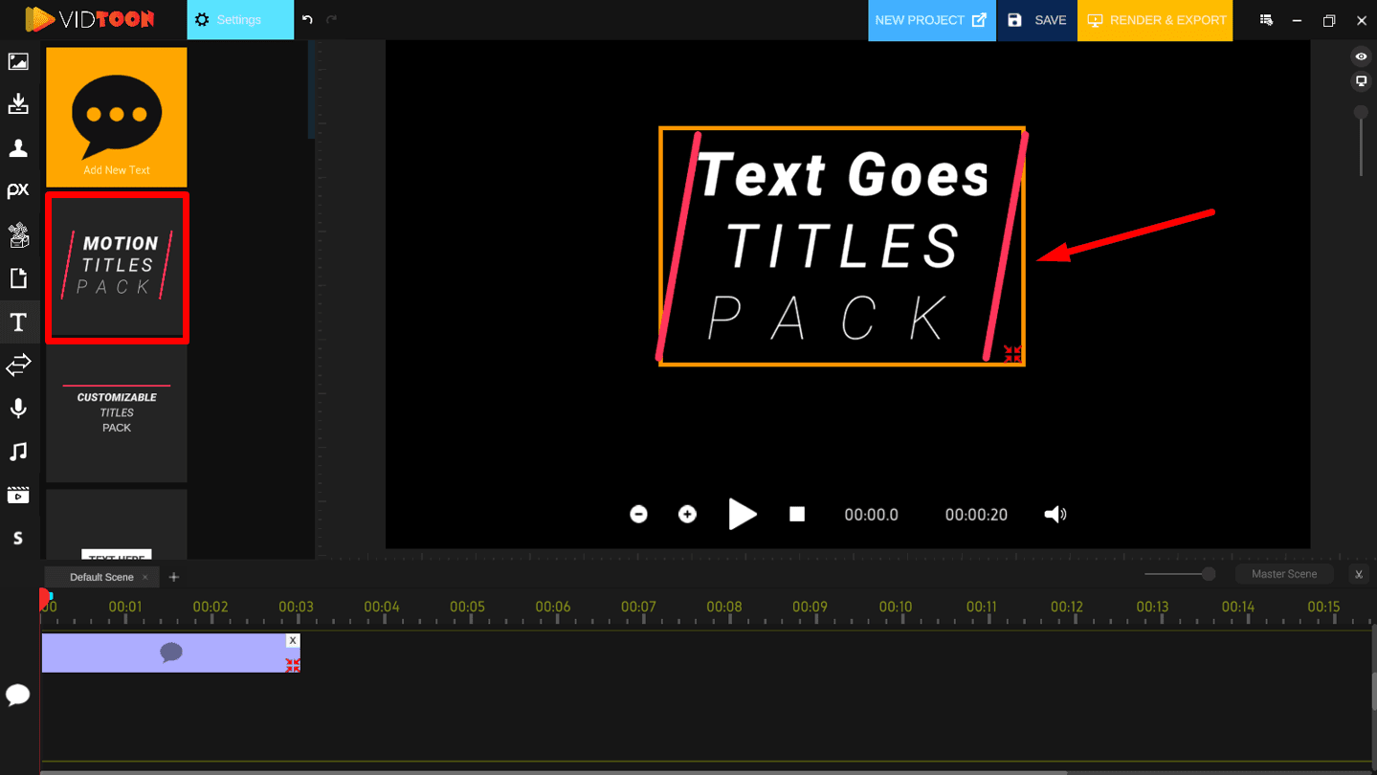Image resolution: width=1377 pixels, height=775 pixels.
Task: Open the transitions double-arrow icon
Action: click(18, 365)
